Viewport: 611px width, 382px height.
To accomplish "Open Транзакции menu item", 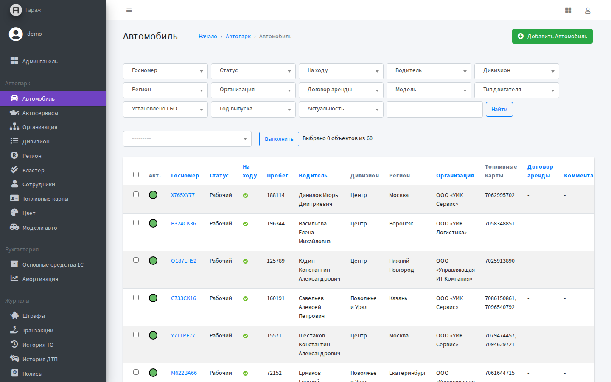I will (x=53, y=330).
